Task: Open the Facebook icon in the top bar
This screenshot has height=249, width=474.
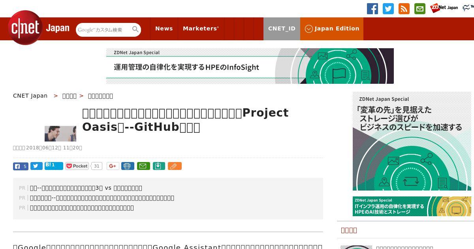Action: [372, 8]
